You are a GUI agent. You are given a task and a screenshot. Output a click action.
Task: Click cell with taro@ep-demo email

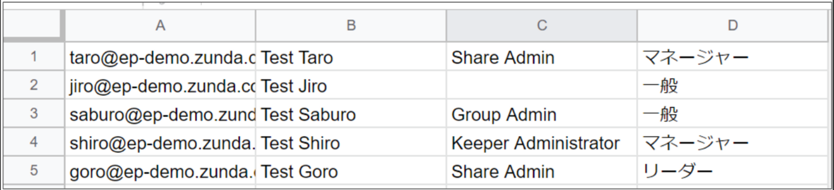tap(160, 57)
